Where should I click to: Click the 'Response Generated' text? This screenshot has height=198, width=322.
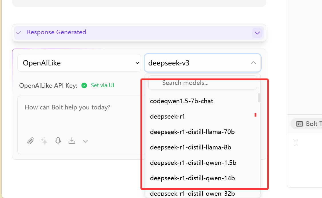click(x=56, y=32)
